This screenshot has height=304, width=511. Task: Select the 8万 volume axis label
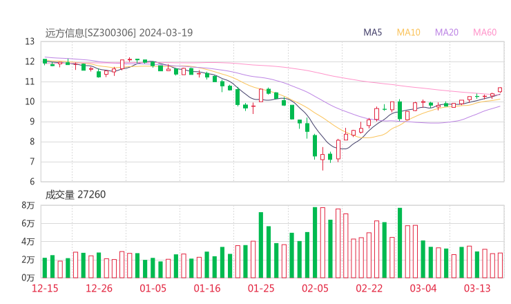pos(28,206)
